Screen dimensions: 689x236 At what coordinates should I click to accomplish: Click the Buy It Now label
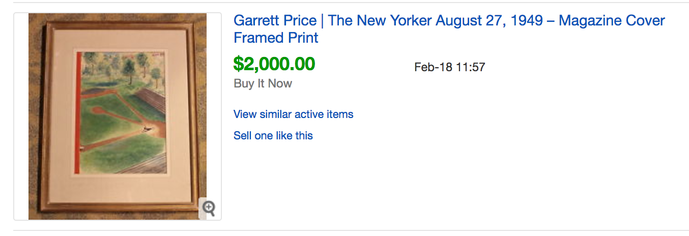[263, 84]
